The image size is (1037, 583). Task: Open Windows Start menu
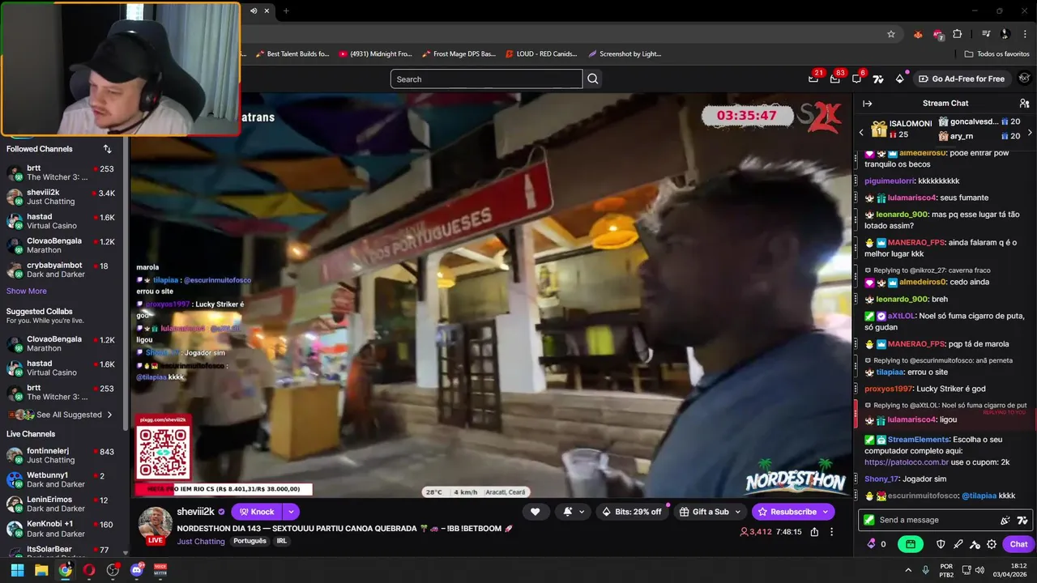coord(17,570)
